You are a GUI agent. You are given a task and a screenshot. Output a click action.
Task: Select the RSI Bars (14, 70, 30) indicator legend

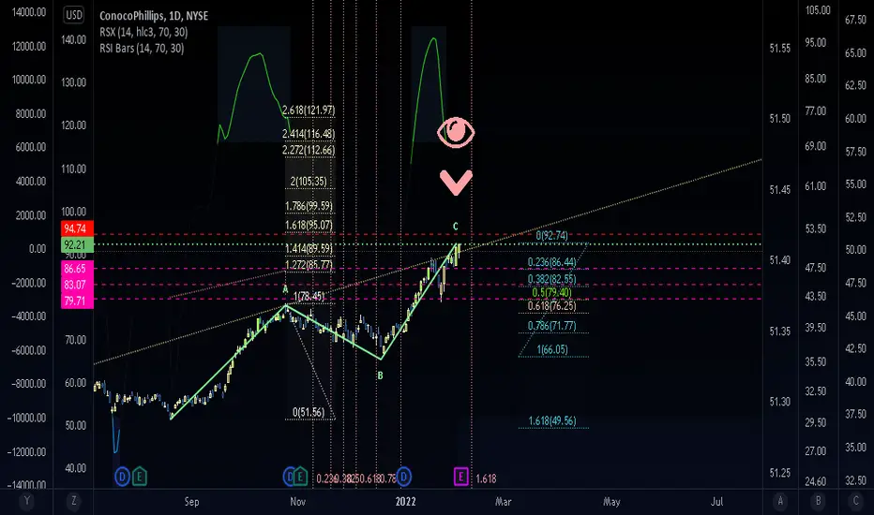tap(142, 48)
